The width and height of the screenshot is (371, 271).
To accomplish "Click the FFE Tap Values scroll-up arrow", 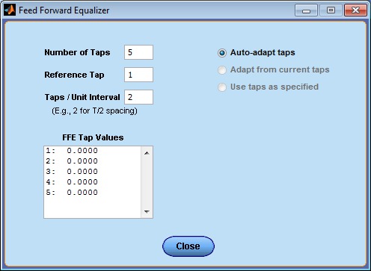I will [147, 153].
